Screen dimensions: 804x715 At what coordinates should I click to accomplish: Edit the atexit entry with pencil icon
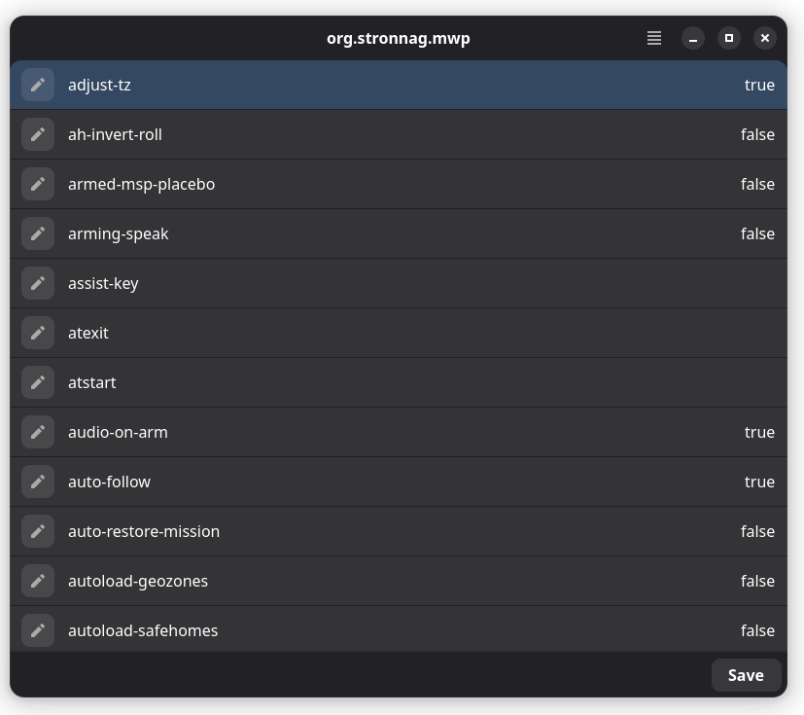tap(38, 333)
